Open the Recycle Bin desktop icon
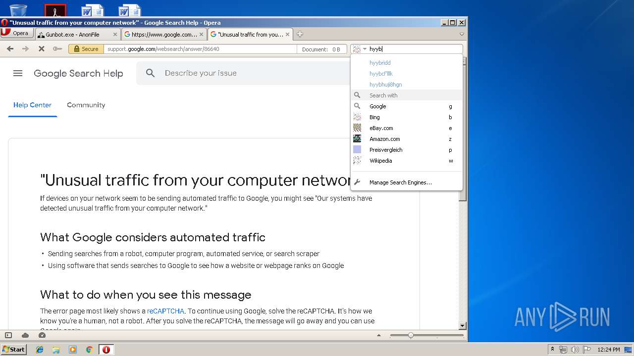This screenshot has width=634, height=356. [18, 10]
